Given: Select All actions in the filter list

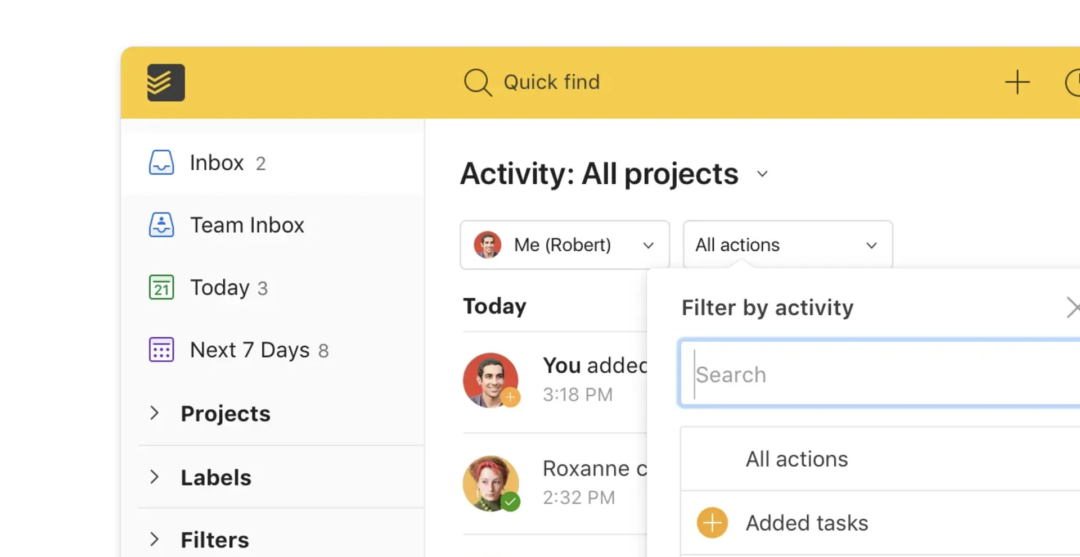Looking at the screenshot, I should [x=796, y=459].
